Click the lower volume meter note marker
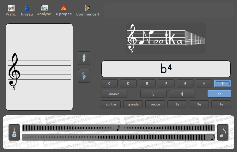 coord(213,137)
